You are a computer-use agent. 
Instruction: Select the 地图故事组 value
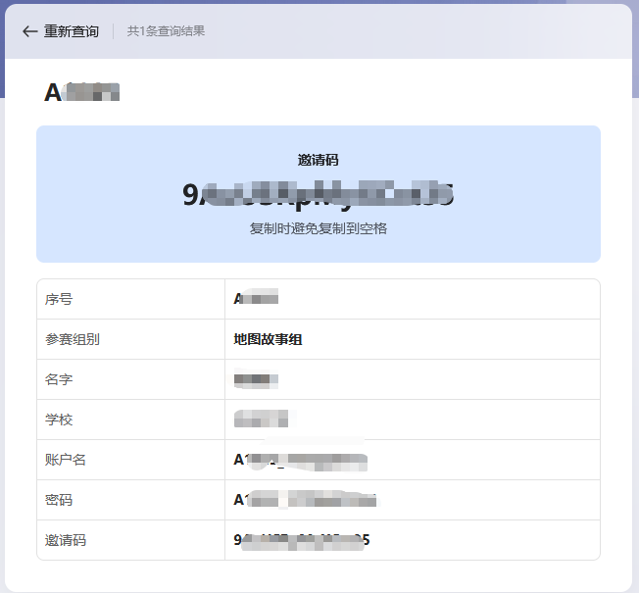[x=268, y=339]
